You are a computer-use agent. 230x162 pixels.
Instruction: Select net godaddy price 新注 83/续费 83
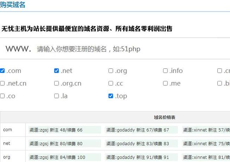coord(142,144)
